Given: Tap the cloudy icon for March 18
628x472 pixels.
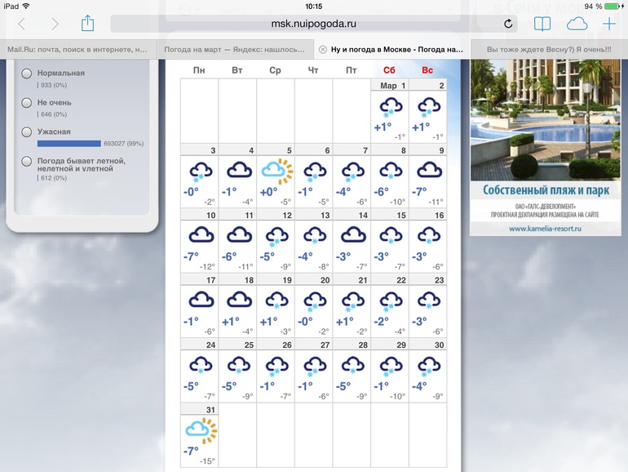Looking at the screenshot, I should point(239,300).
